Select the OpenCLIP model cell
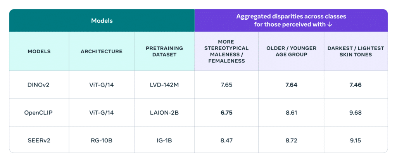 tap(39, 113)
